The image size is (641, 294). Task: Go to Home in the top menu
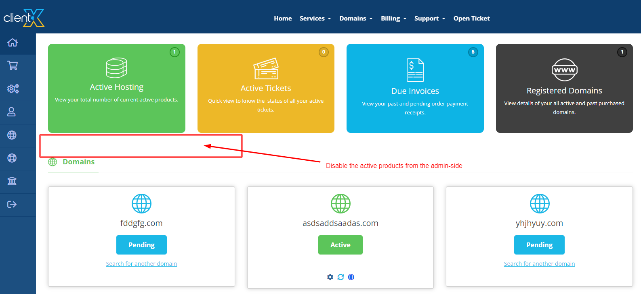(283, 19)
